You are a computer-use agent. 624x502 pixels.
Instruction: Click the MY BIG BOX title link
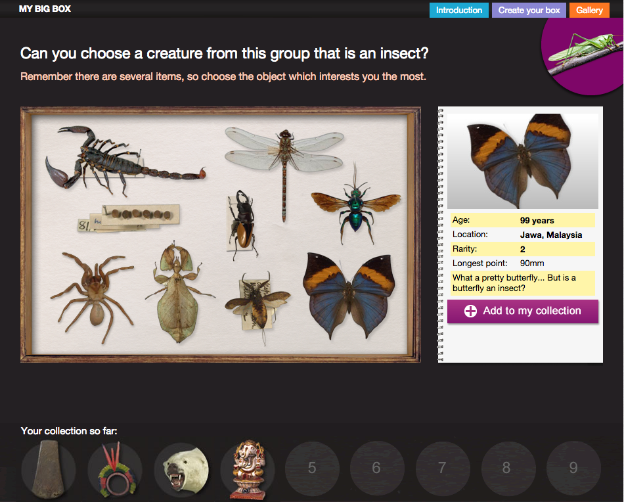[x=45, y=9]
